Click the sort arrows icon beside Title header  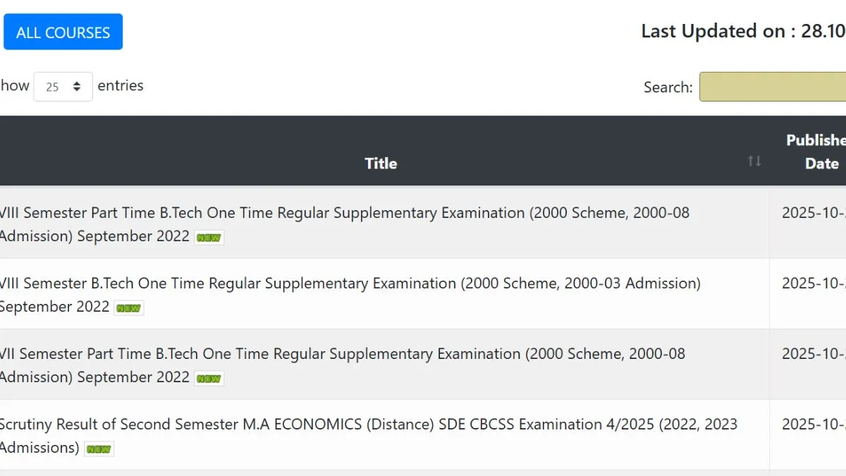754,161
